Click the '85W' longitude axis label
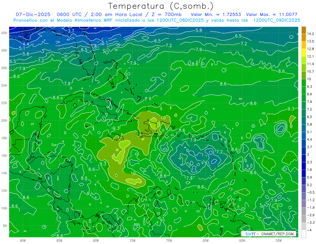This screenshot has width=316, height=244. tap(59, 241)
